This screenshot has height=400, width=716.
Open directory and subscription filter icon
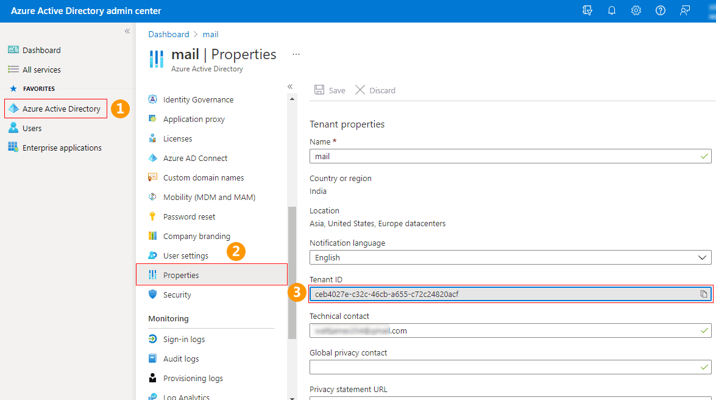(x=587, y=11)
